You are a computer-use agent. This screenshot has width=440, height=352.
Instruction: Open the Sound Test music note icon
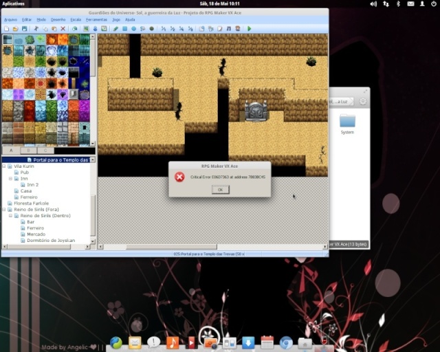click(x=229, y=29)
